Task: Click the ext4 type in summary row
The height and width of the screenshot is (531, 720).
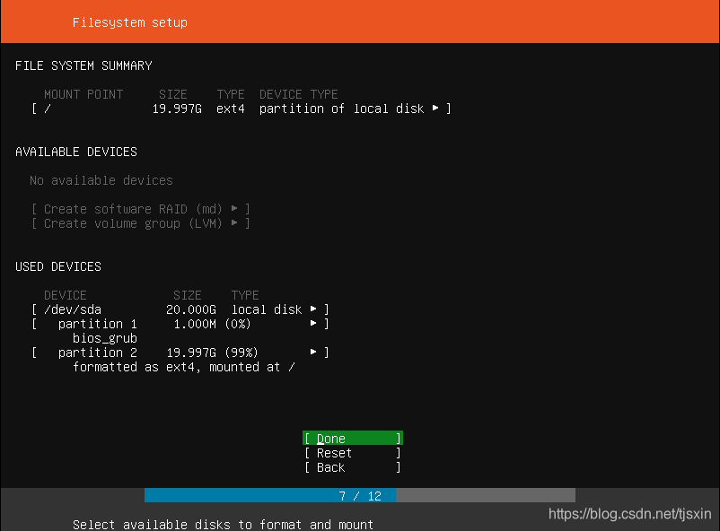Action: click(x=231, y=109)
